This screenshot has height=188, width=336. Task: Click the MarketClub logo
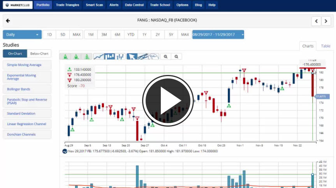click(18, 5)
